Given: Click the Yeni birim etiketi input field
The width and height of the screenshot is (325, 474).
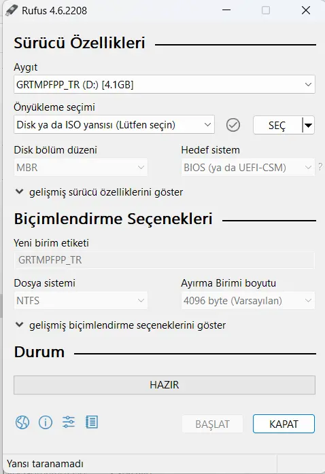Looking at the screenshot, I should pyautogui.click(x=165, y=260).
